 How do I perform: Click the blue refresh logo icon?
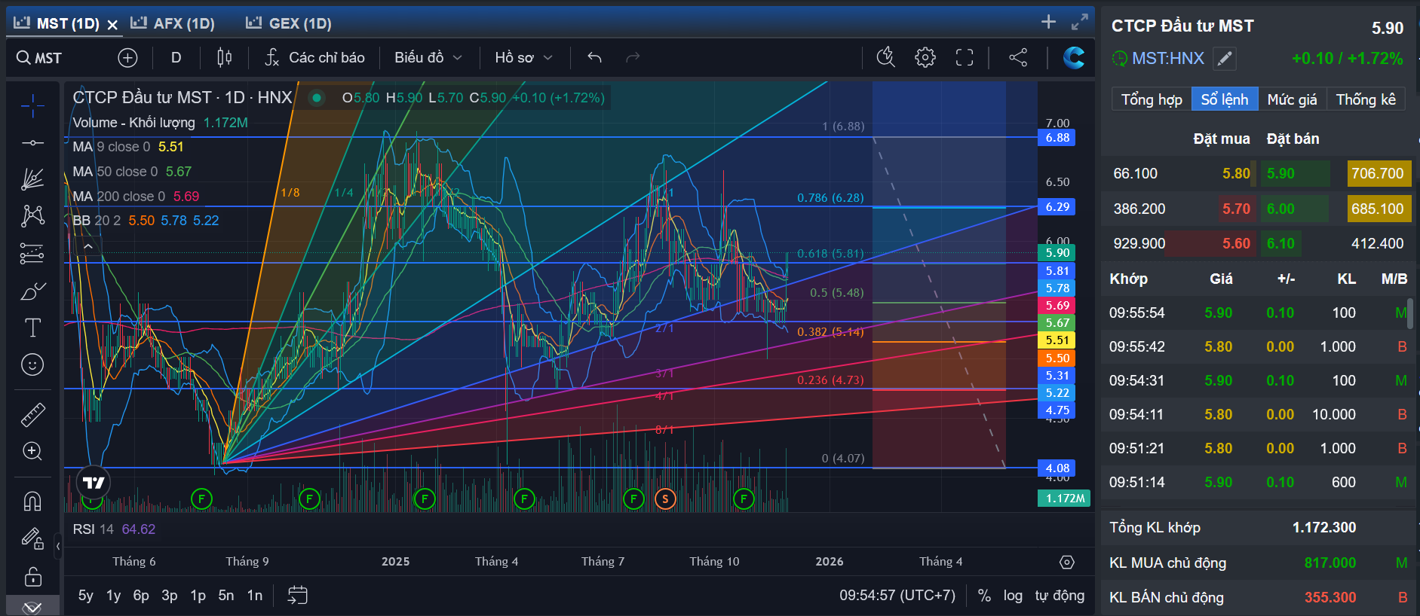click(1073, 57)
